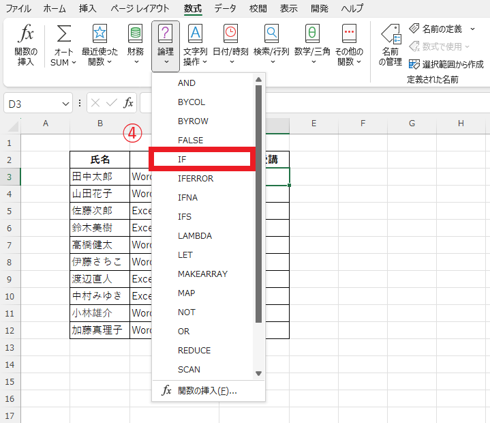Image resolution: width=490 pixels, height=423 pixels.
Task: Click 選択範囲から作成 command
Action: point(446,64)
